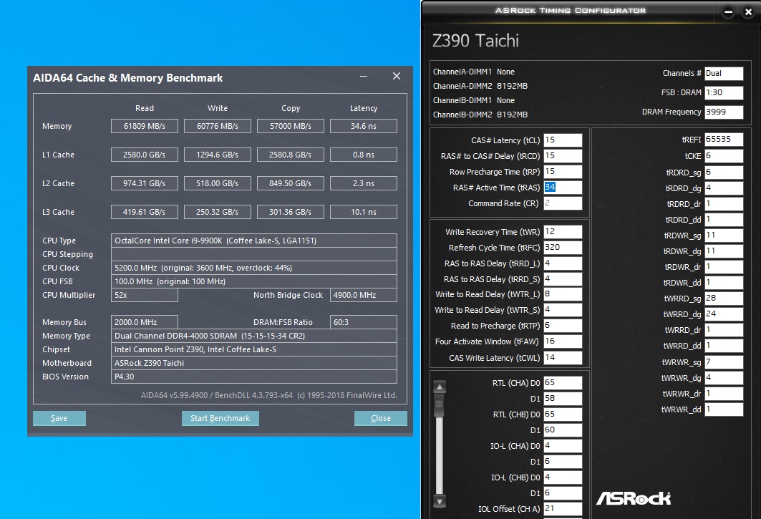761x519 pixels.
Task: Close the AIDA64 benchmark window with X
Action: click(397, 76)
